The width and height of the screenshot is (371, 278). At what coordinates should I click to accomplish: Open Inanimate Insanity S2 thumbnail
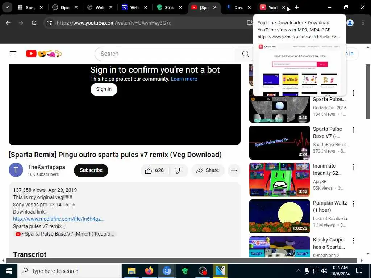pyautogui.click(x=280, y=180)
